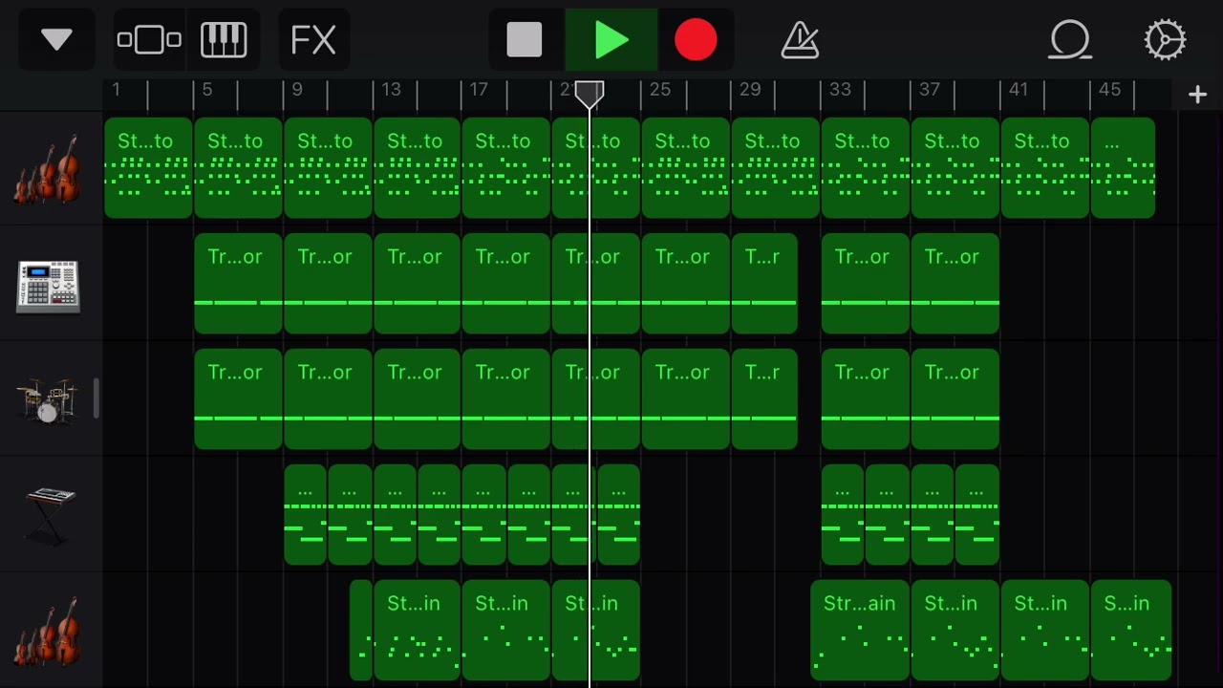
Task: Open the keyboard instrument view
Action: [224, 40]
